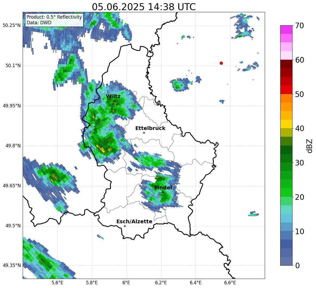Click the colorbar value 60
Image resolution: width=316 pixels, height=288 pixels.
[x=300, y=60]
